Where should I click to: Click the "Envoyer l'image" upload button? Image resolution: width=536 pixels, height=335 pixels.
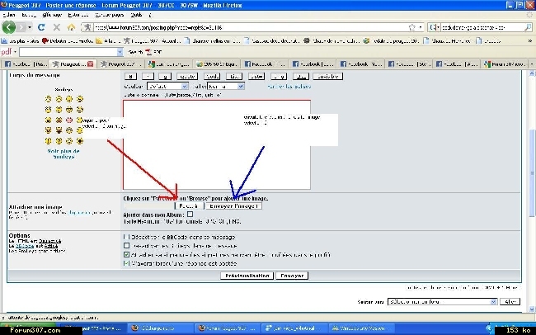pos(234,206)
